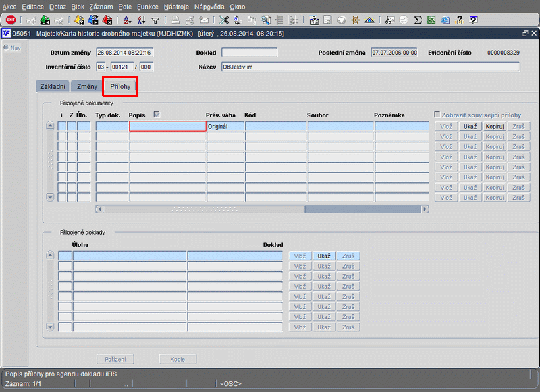Screen dimensions: 540x392
Task: Click the sort ascending A-Z icon
Action: point(128,20)
